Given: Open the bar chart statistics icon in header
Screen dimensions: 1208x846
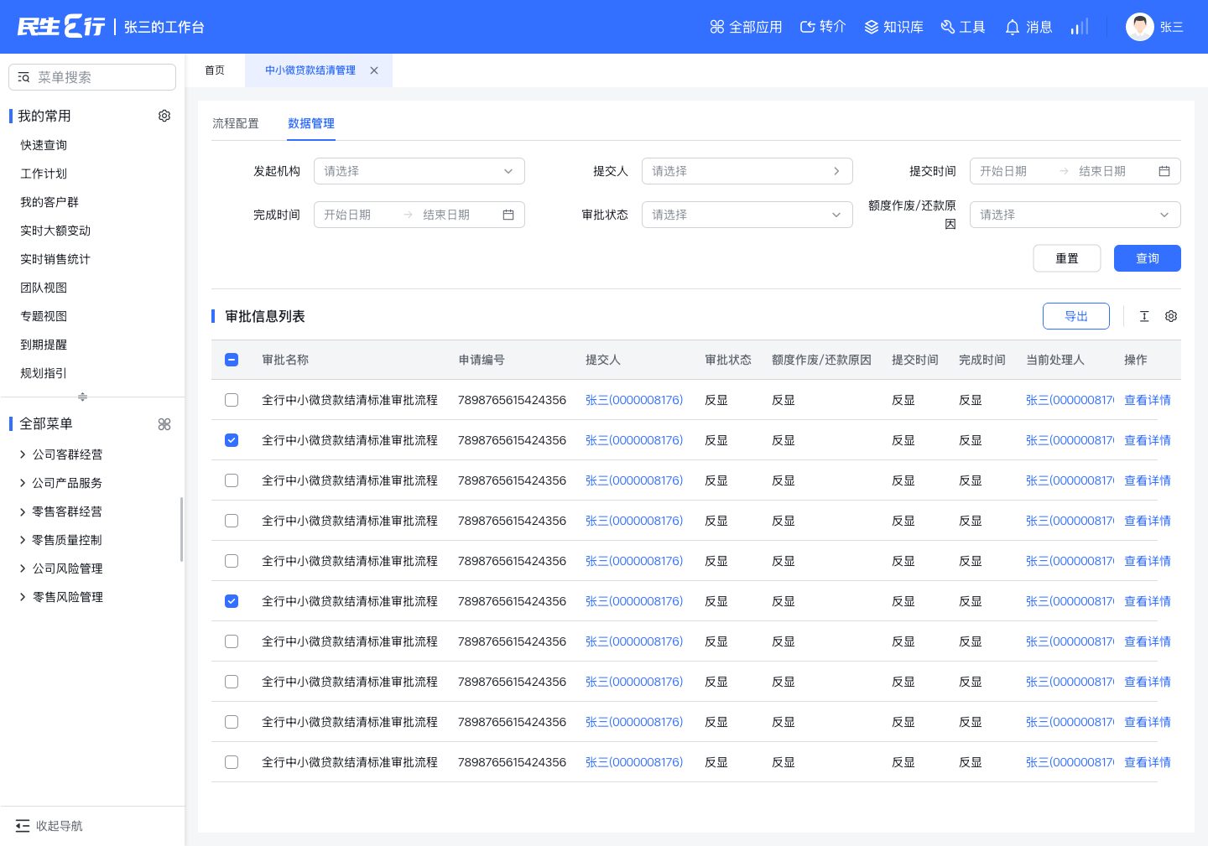Looking at the screenshot, I should pos(1080,27).
